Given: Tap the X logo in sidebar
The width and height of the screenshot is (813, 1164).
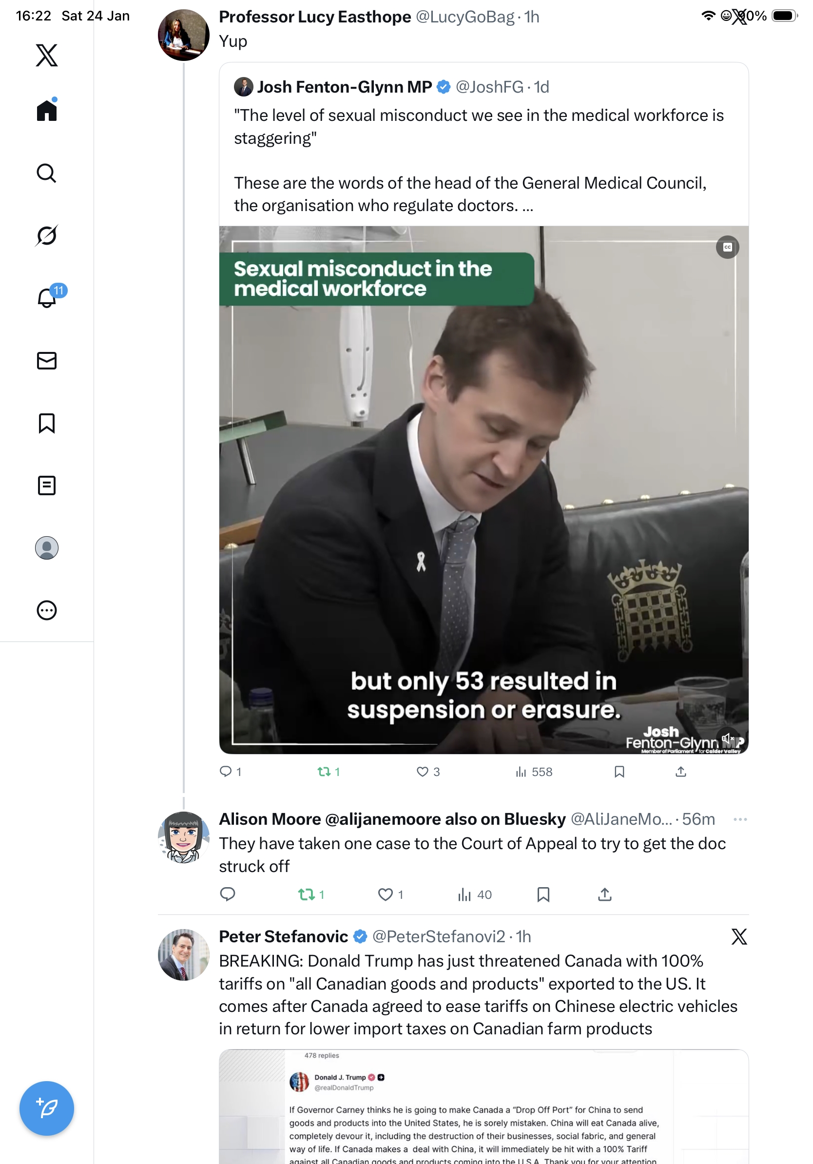Looking at the screenshot, I should point(47,55).
